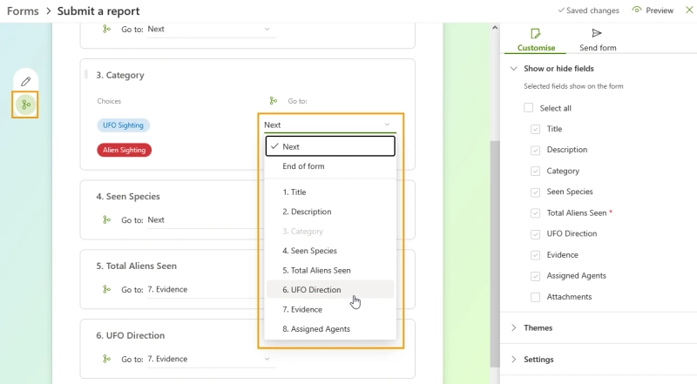Screen dimensions: 697x384
Task: Select the Alien Sighting choice pill
Action: 124,150
